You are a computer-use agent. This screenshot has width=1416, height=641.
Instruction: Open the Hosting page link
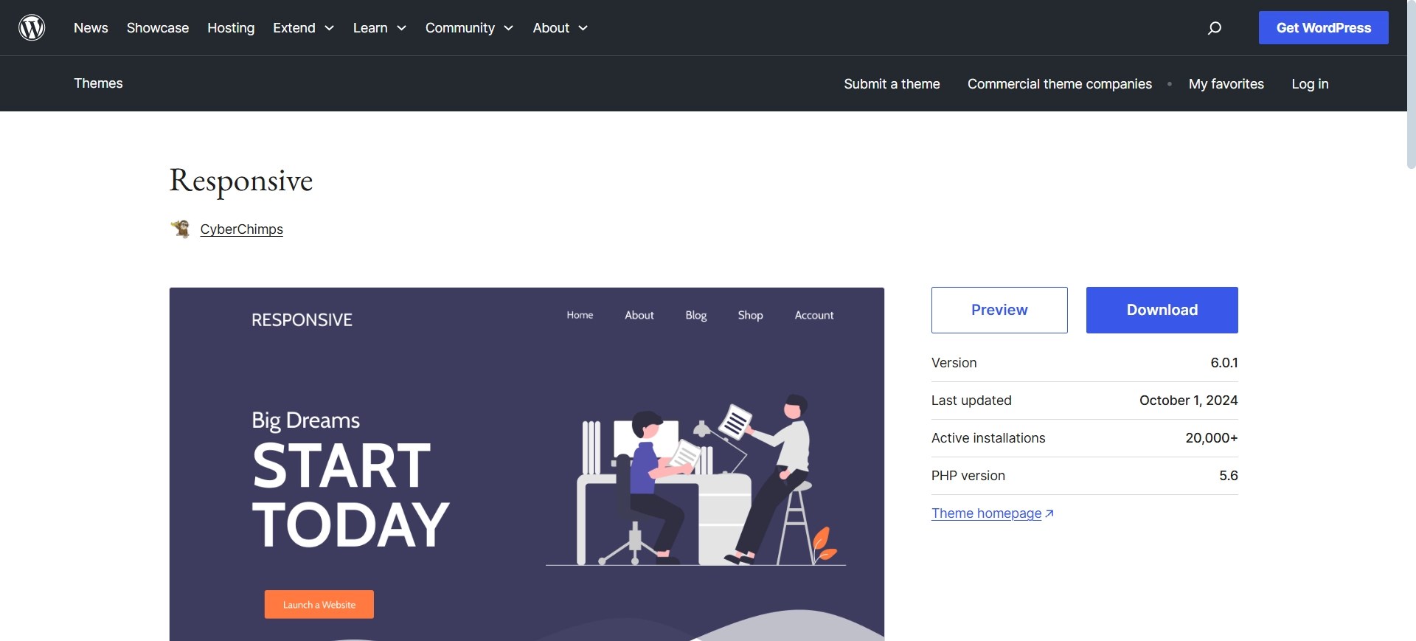(231, 28)
